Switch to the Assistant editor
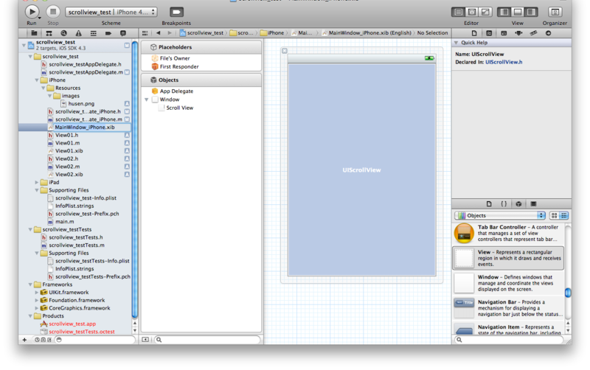 point(472,12)
